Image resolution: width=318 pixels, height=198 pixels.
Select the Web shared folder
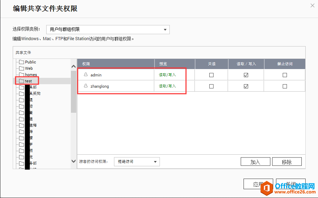coord(29,68)
